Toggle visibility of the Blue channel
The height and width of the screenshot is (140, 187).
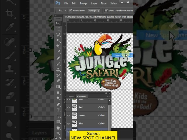point(68,124)
